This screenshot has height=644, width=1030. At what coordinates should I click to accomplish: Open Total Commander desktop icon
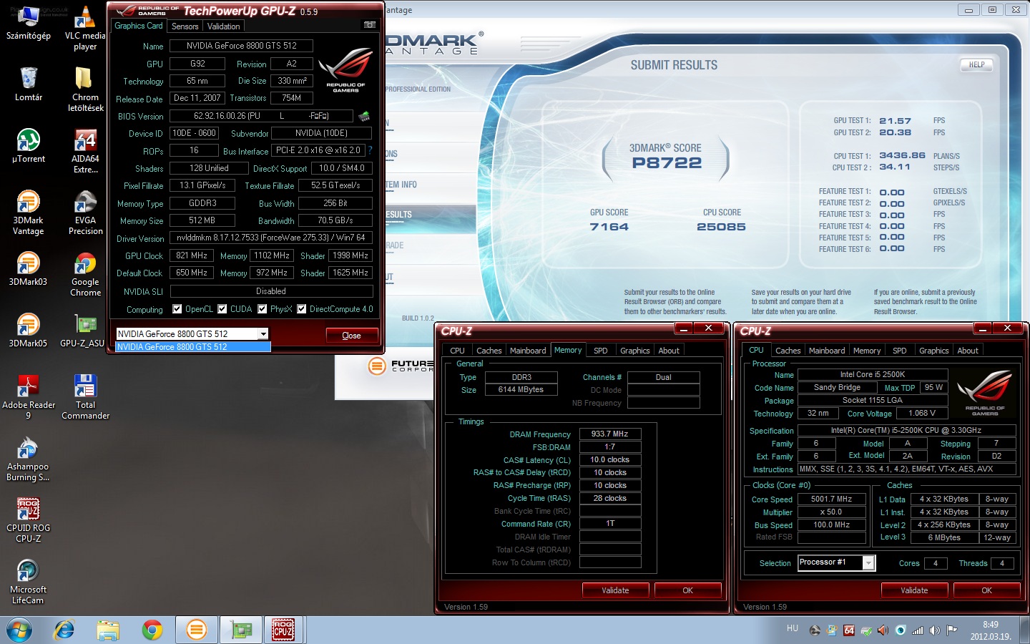85,397
